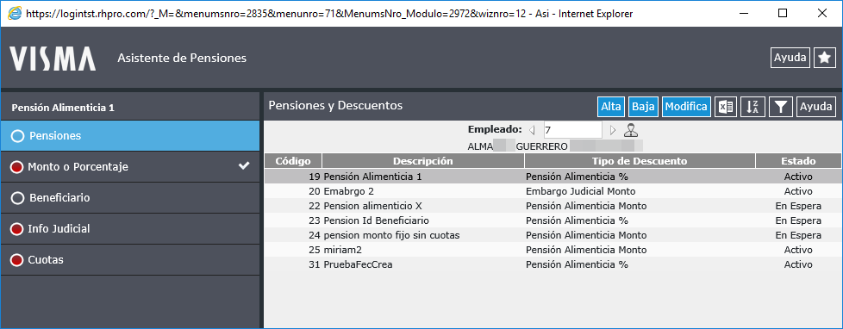
Task: Go to the previous employee arrow
Action: 532,130
